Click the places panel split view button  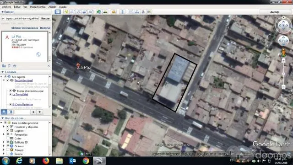(11, 112)
